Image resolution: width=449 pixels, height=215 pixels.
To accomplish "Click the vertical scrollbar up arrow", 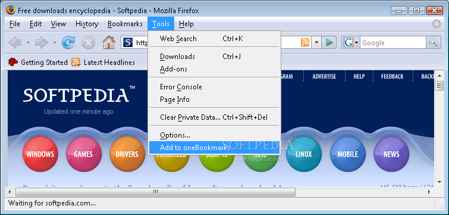I will [439, 76].
